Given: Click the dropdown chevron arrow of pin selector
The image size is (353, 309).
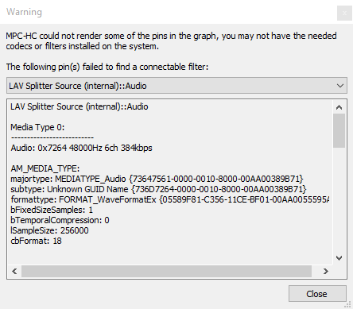Looking at the screenshot, I should [x=340, y=86].
